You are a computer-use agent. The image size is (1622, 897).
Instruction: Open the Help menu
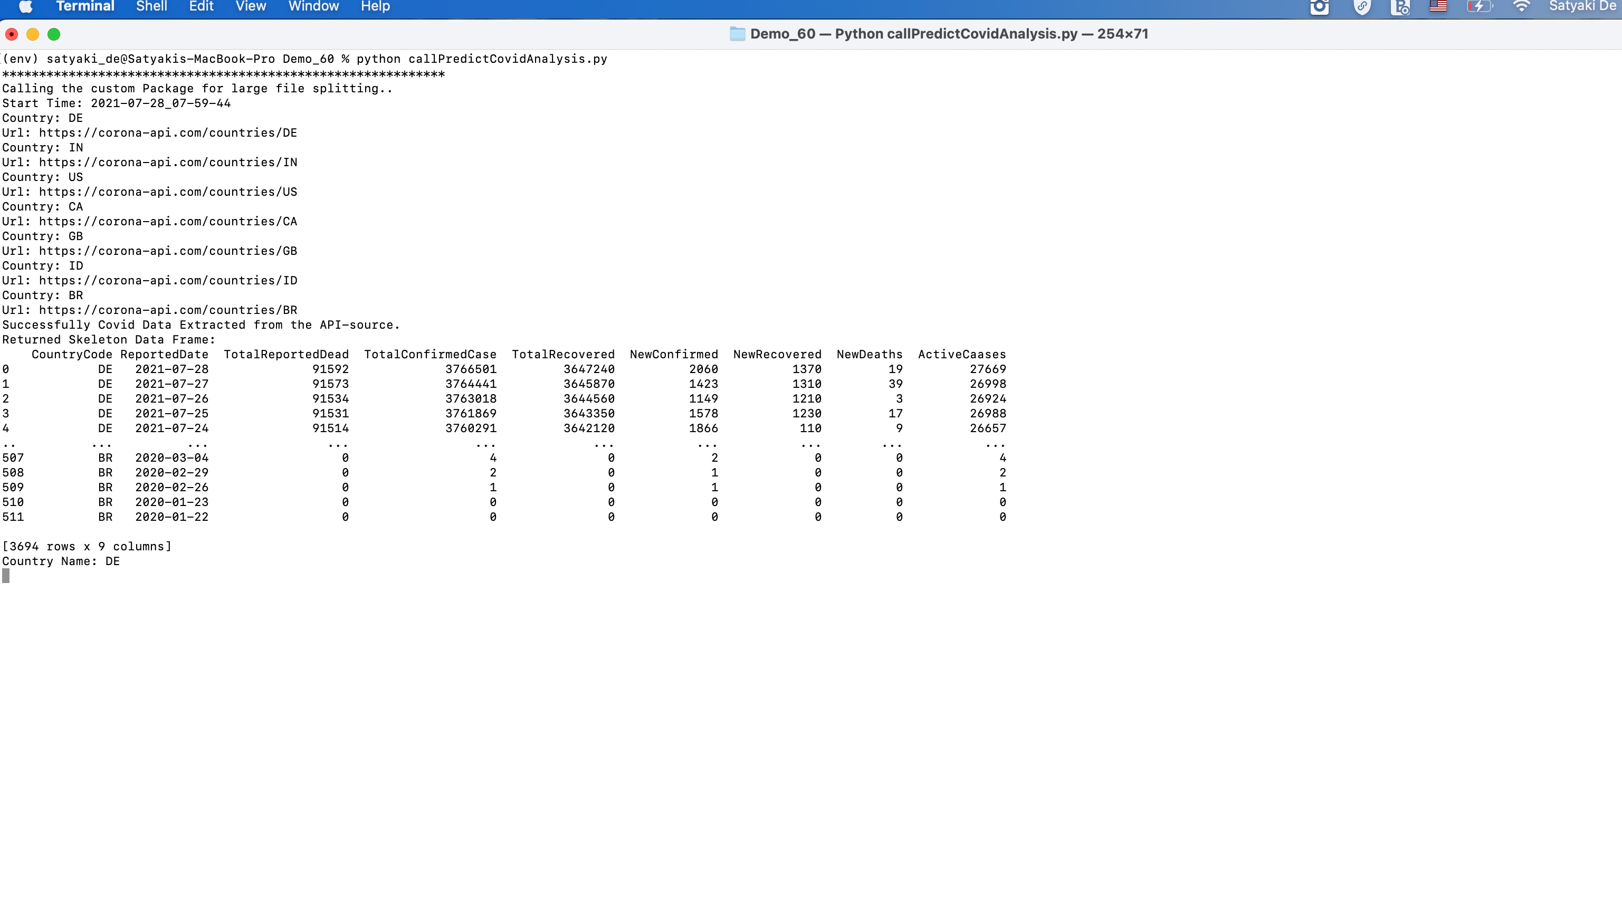pos(375,6)
